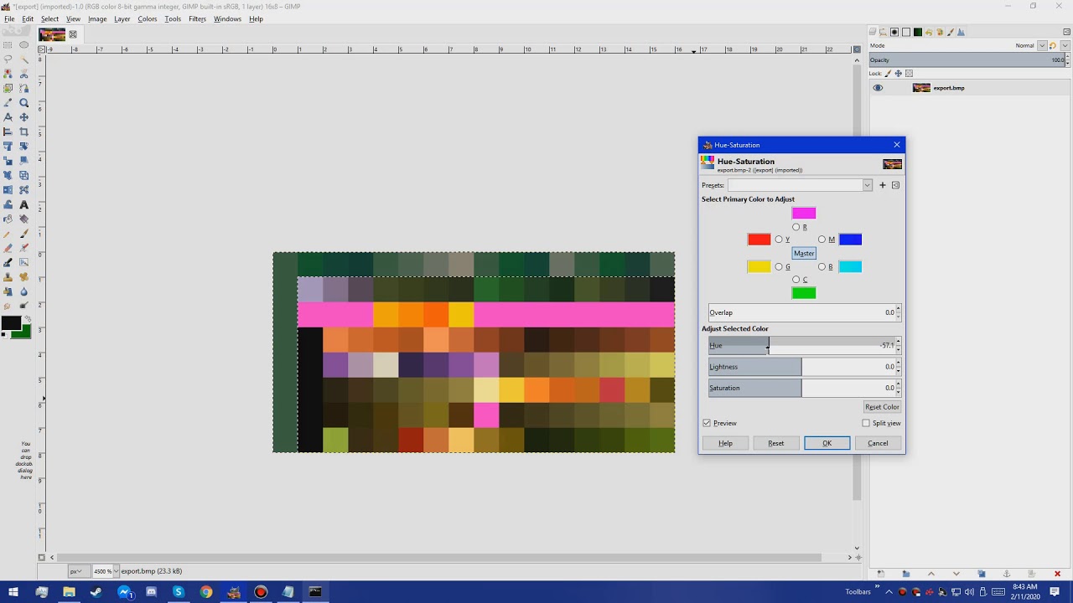Select the C primary color radio button

(796, 280)
